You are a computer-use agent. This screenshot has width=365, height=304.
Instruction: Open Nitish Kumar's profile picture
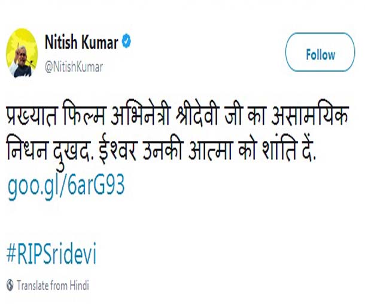click(x=22, y=53)
